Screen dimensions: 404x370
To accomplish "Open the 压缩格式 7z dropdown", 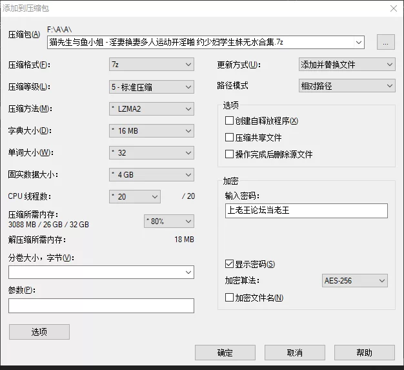I will tap(152, 65).
